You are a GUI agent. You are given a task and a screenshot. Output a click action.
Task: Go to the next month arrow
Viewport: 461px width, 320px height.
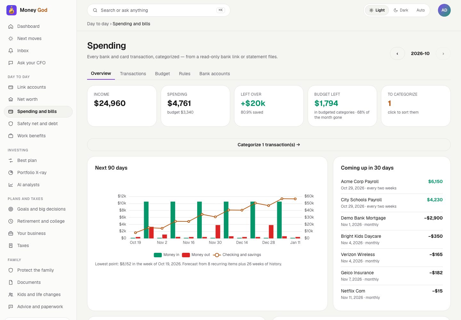tap(443, 53)
